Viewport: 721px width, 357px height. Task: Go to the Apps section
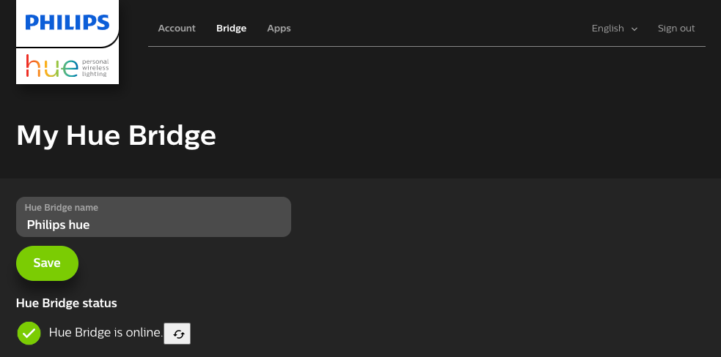[x=279, y=29]
